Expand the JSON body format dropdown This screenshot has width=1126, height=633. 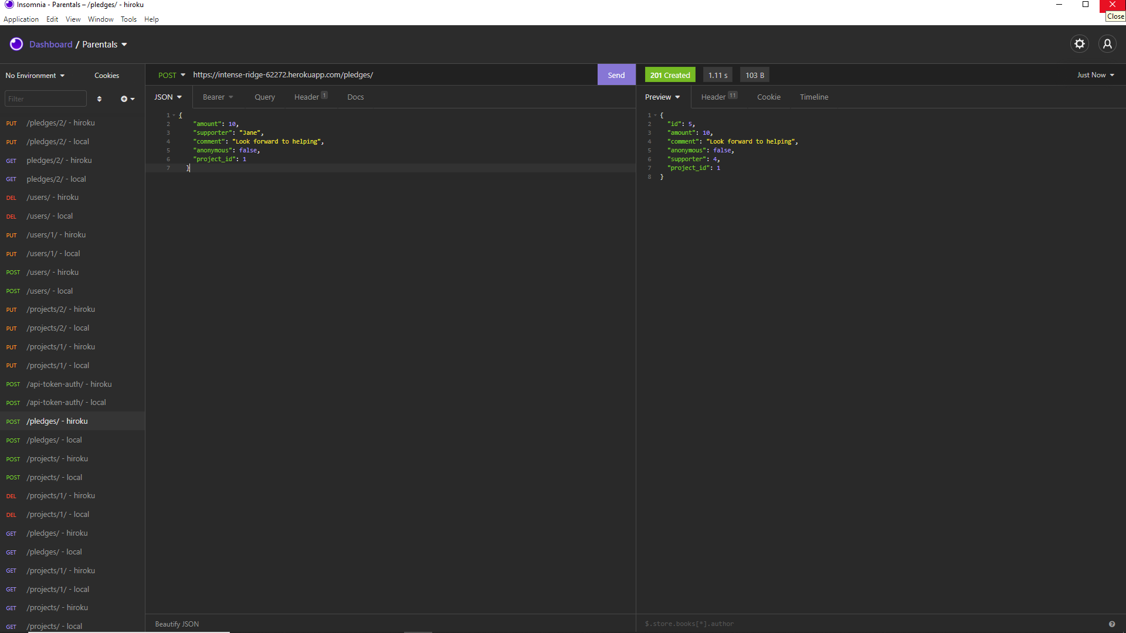tap(167, 97)
